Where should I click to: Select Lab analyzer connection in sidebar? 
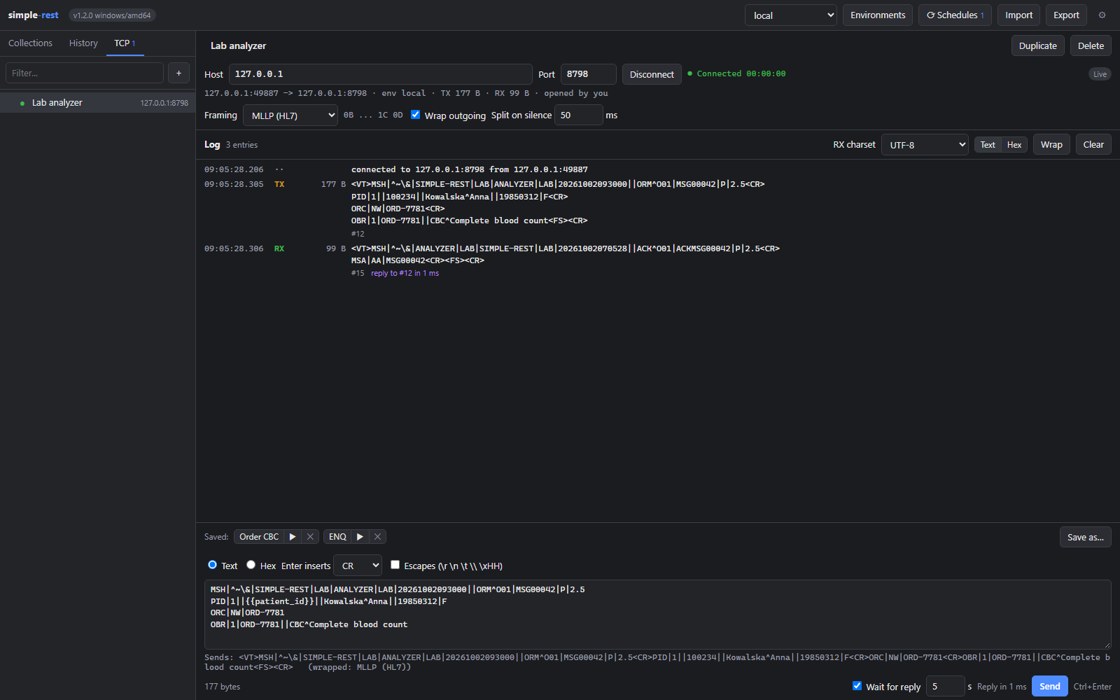[x=98, y=103]
